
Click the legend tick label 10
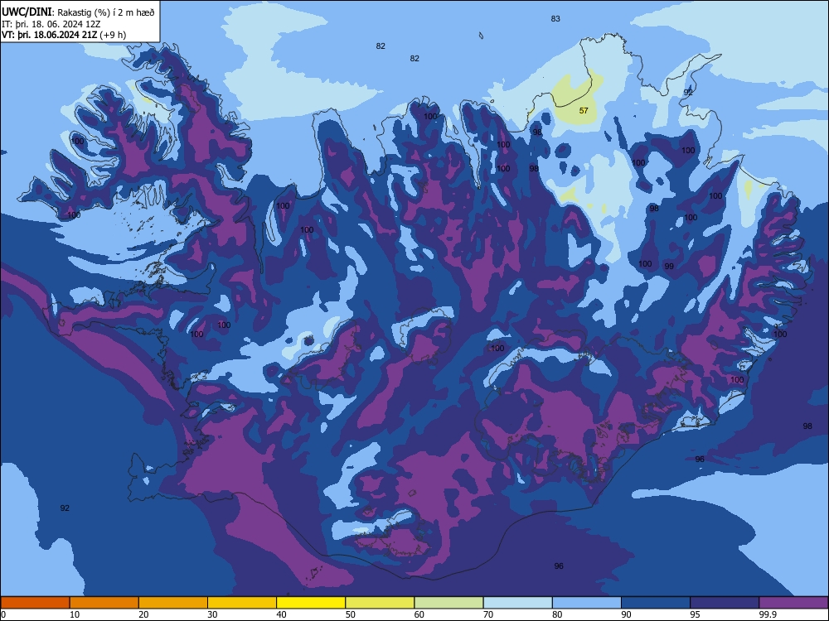(x=75, y=614)
